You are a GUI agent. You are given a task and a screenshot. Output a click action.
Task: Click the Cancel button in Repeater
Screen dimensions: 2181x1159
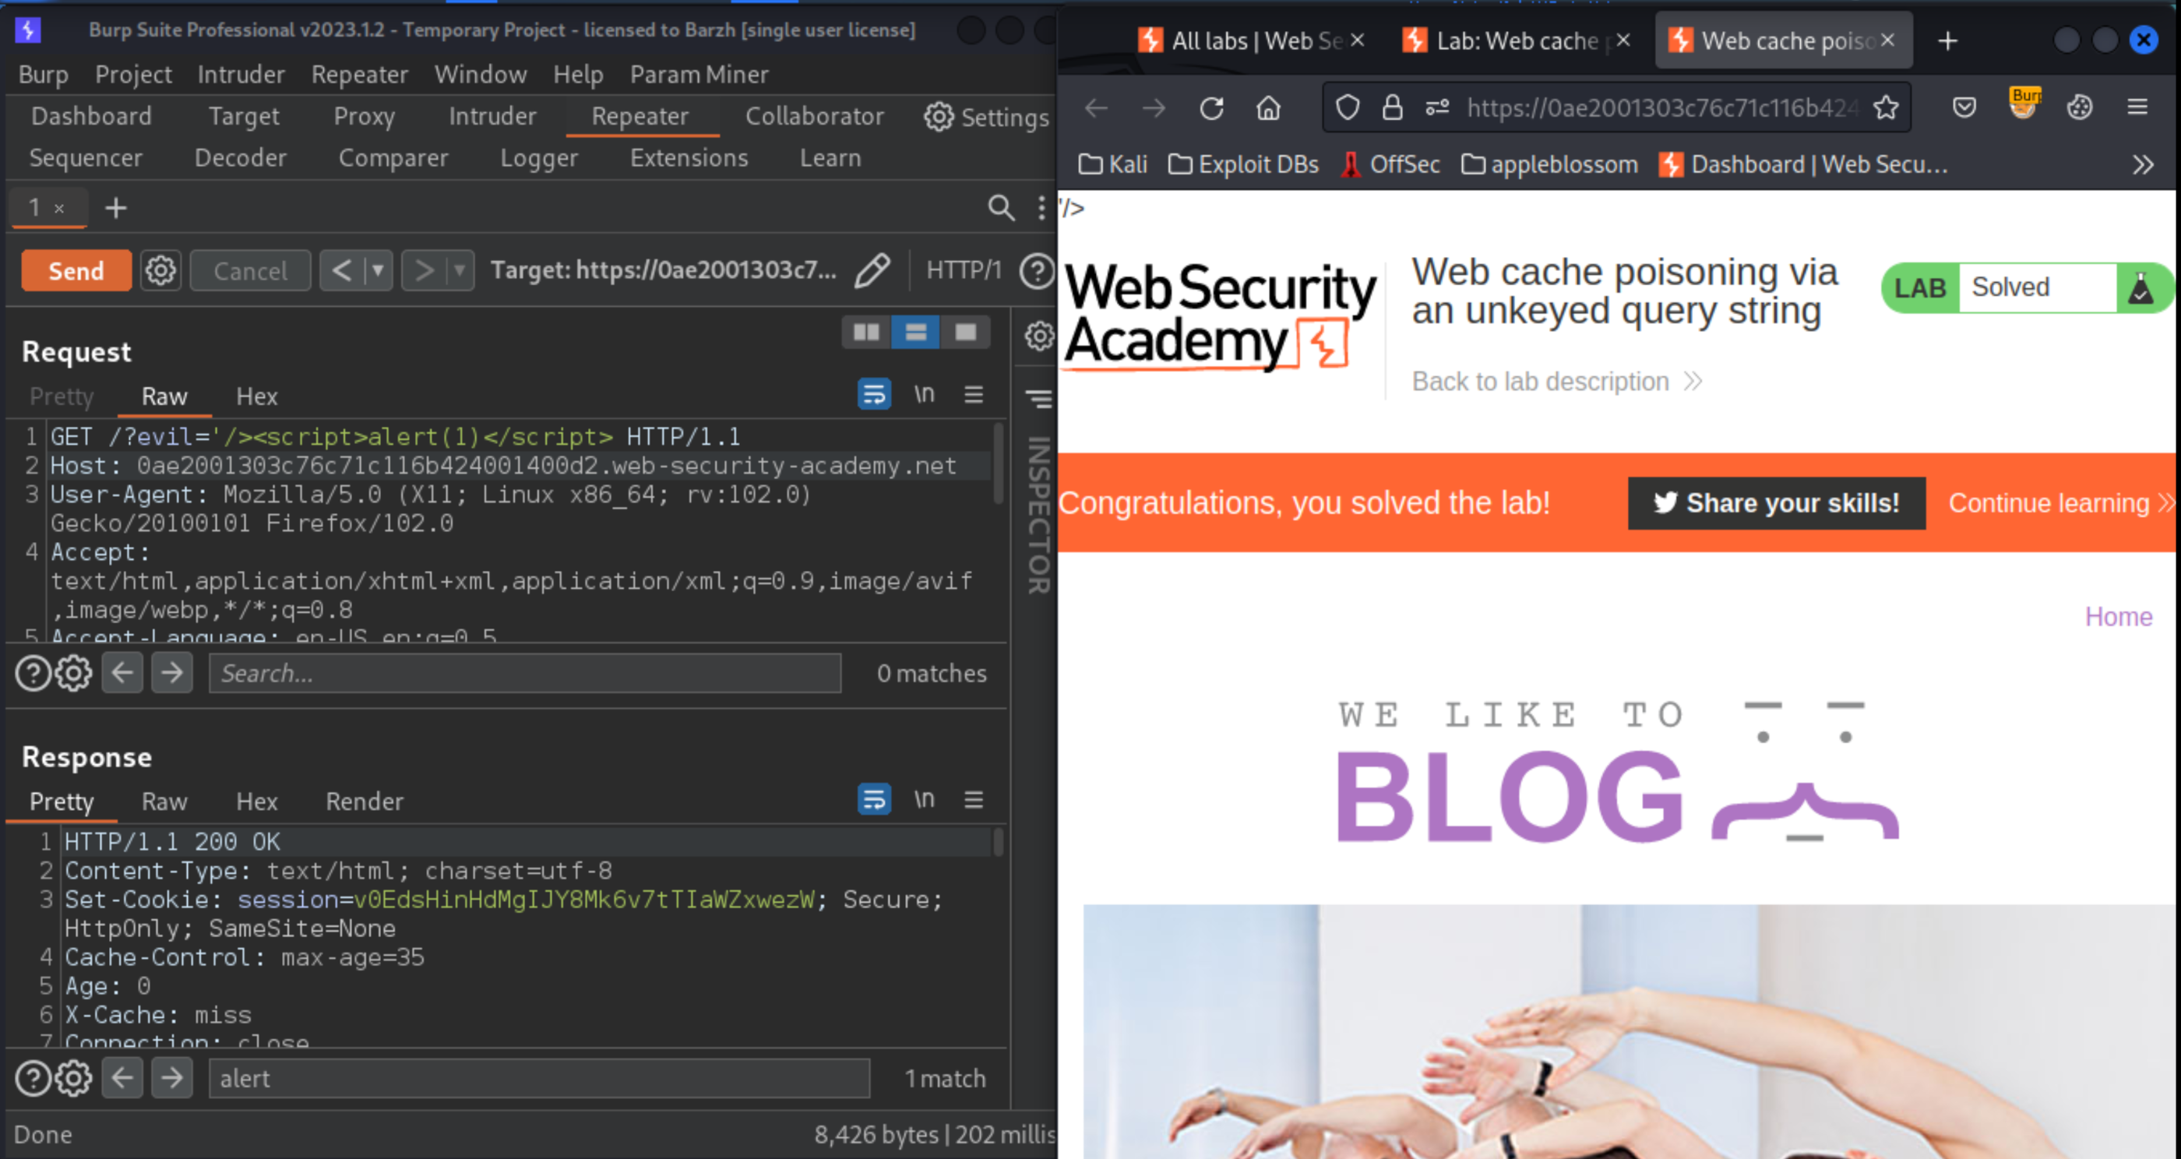tap(250, 271)
